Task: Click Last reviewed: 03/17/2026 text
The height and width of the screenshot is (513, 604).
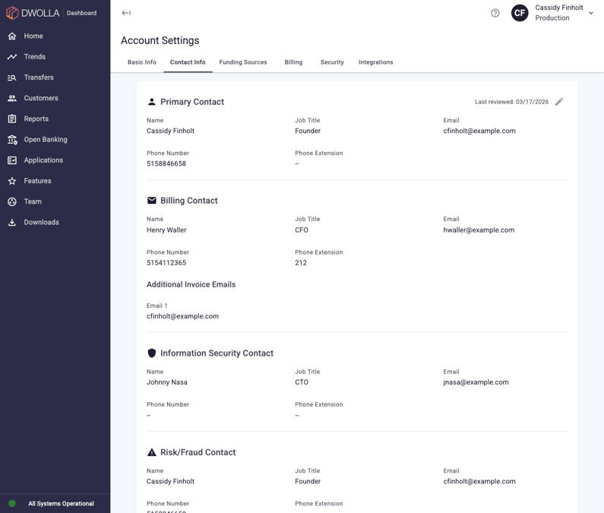Action: [511, 102]
